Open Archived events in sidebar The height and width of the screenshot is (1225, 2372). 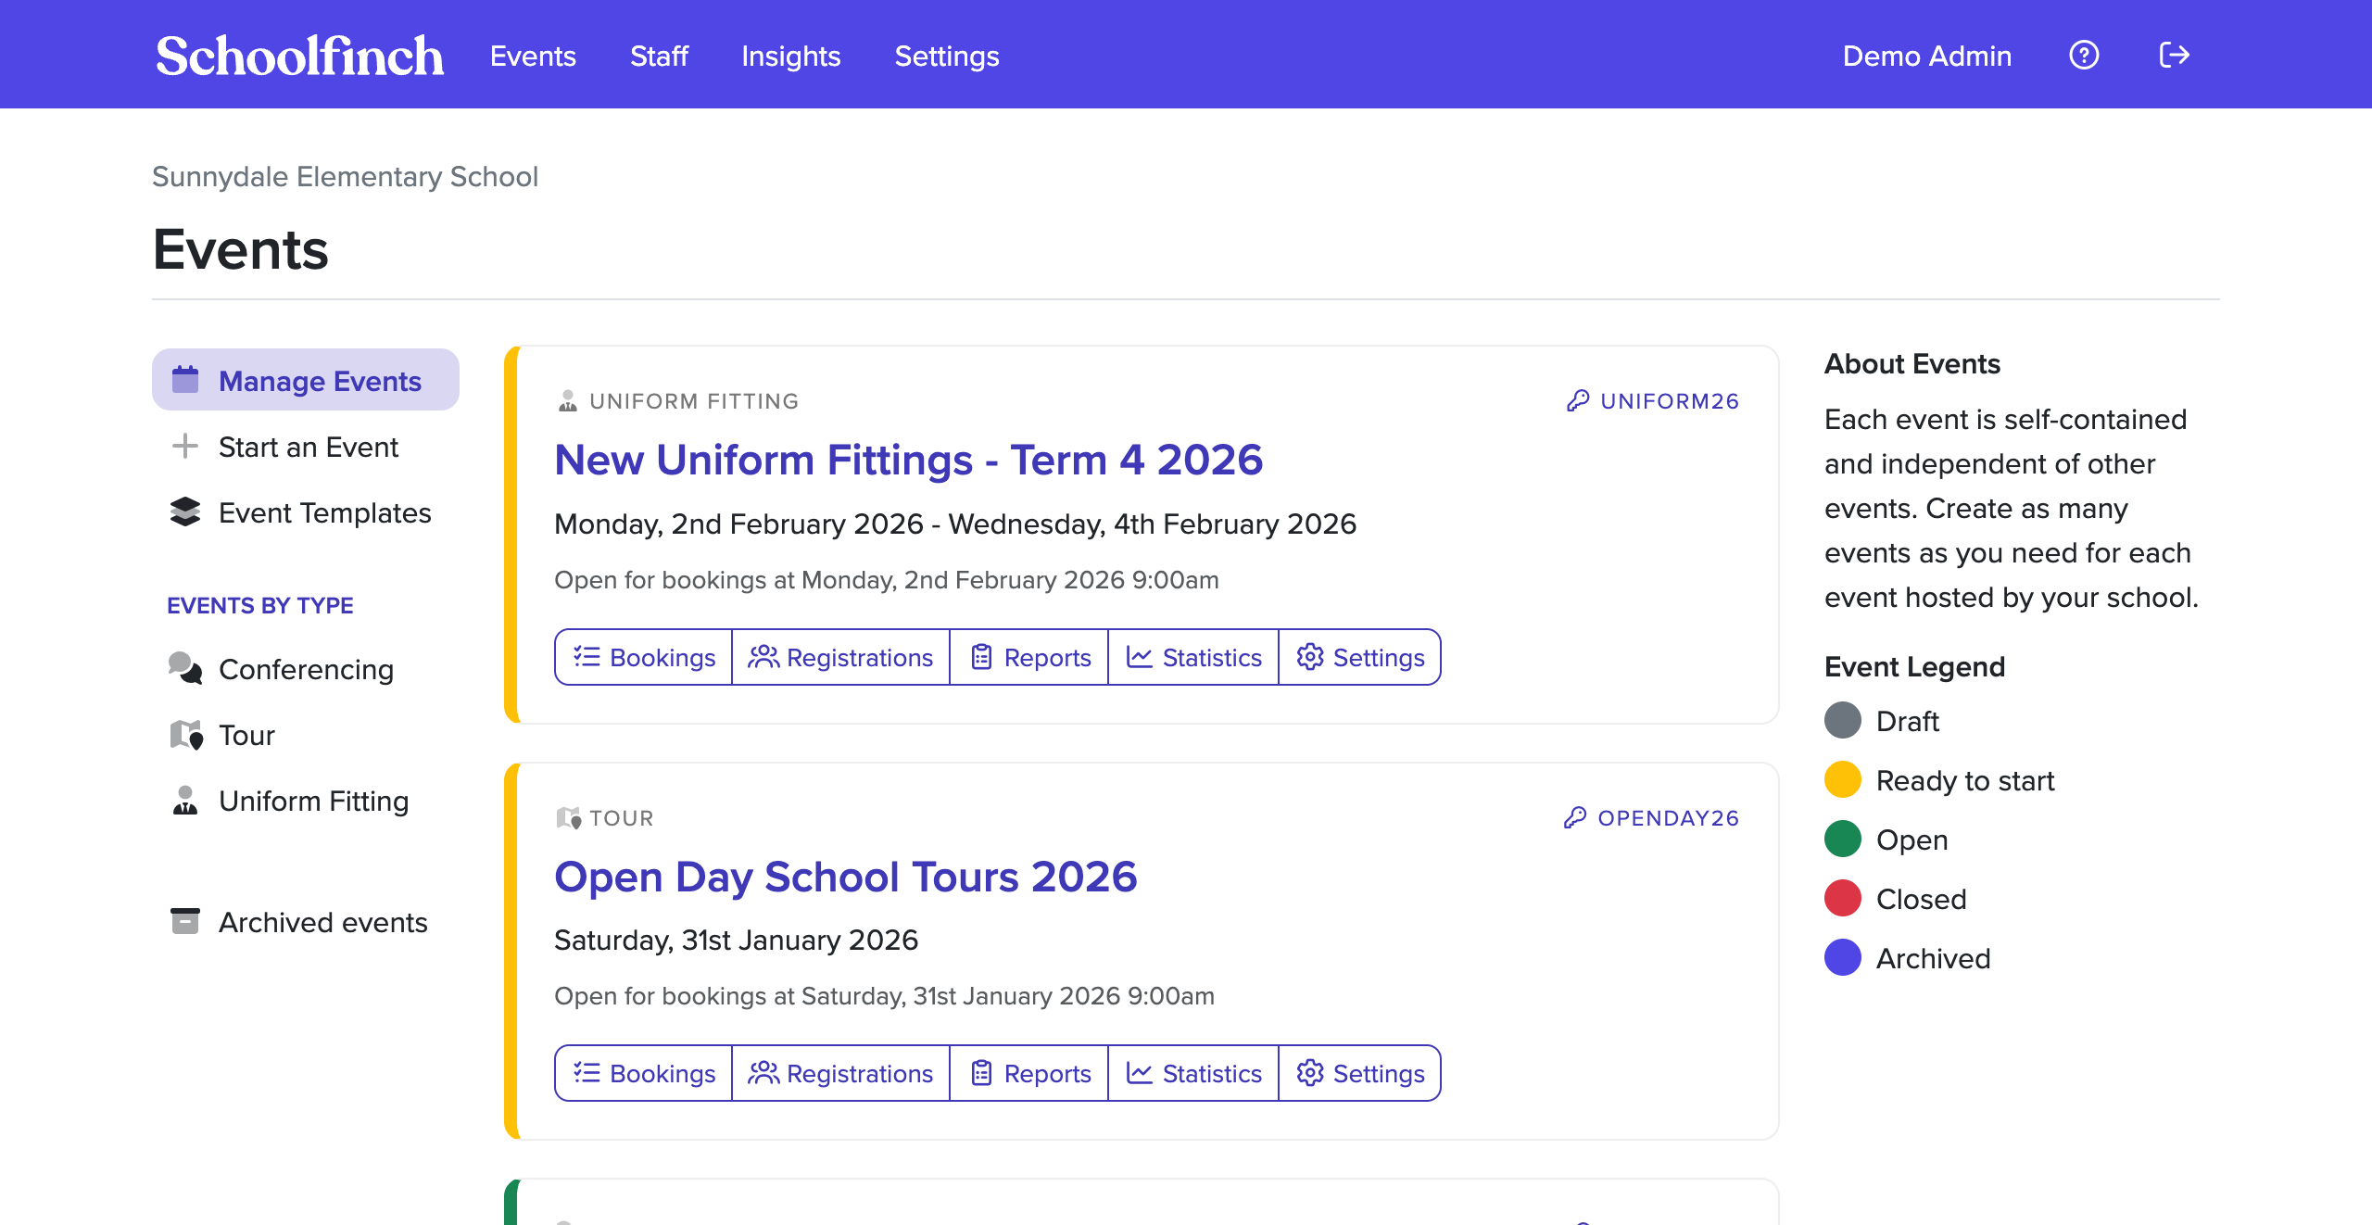322,922
